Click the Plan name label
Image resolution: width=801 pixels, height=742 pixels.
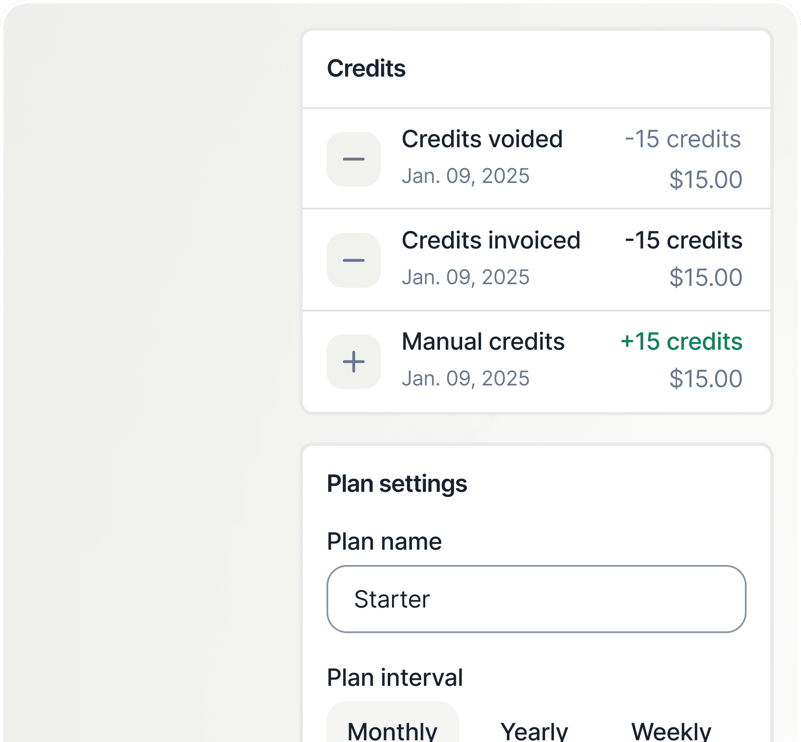(x=384, y=541)
